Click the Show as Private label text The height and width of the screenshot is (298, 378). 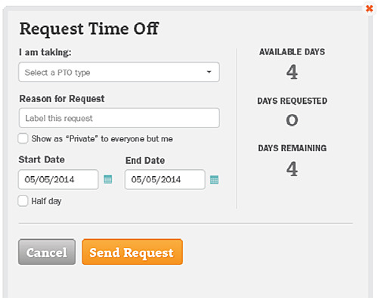(x=102, y=138)
